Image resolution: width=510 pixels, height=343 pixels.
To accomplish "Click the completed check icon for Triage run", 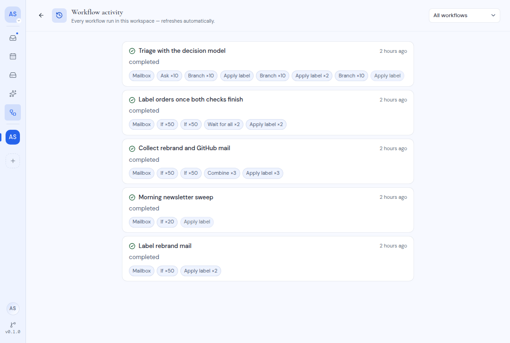I will click(132, 51).
